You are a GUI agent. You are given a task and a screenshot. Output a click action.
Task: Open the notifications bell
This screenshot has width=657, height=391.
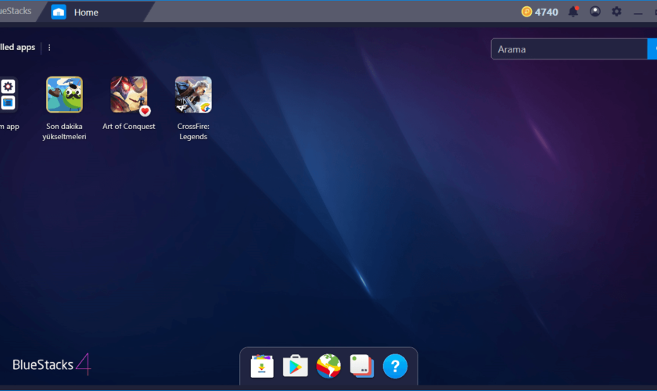pyautogui.click(x=573, y=12)
